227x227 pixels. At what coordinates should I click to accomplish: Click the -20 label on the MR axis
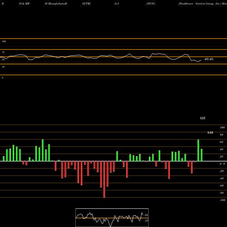point(222,171)
